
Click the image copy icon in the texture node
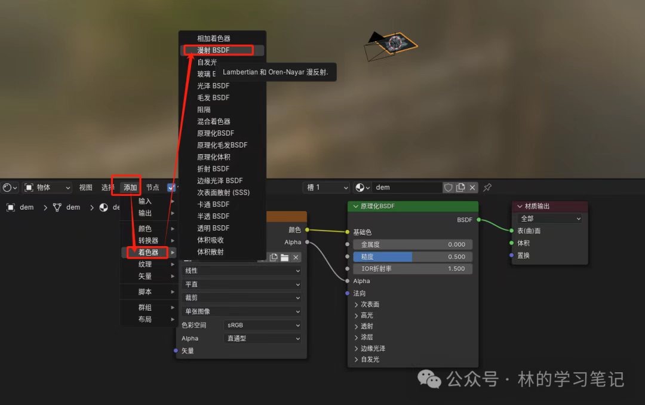click(x=274, y=257)
